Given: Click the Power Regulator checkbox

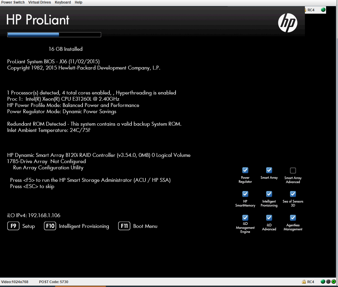Looking at the screenshot, I should pyautogui.click(x=245, y=170).
